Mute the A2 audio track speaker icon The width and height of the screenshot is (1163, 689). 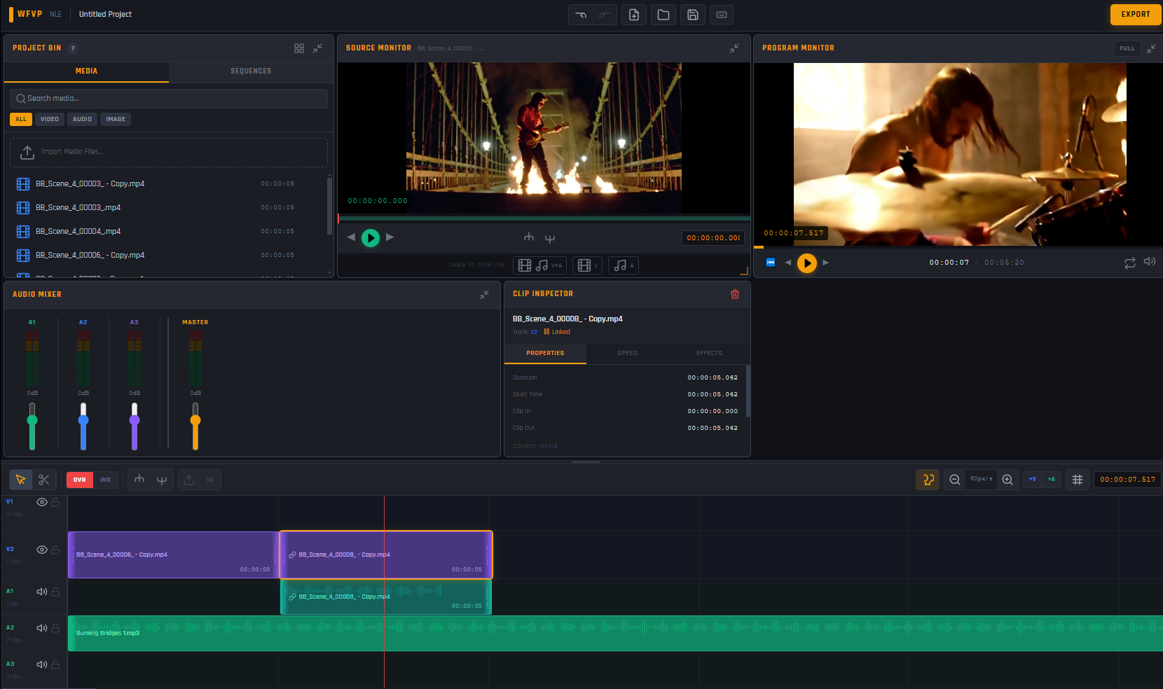[42, 628]
